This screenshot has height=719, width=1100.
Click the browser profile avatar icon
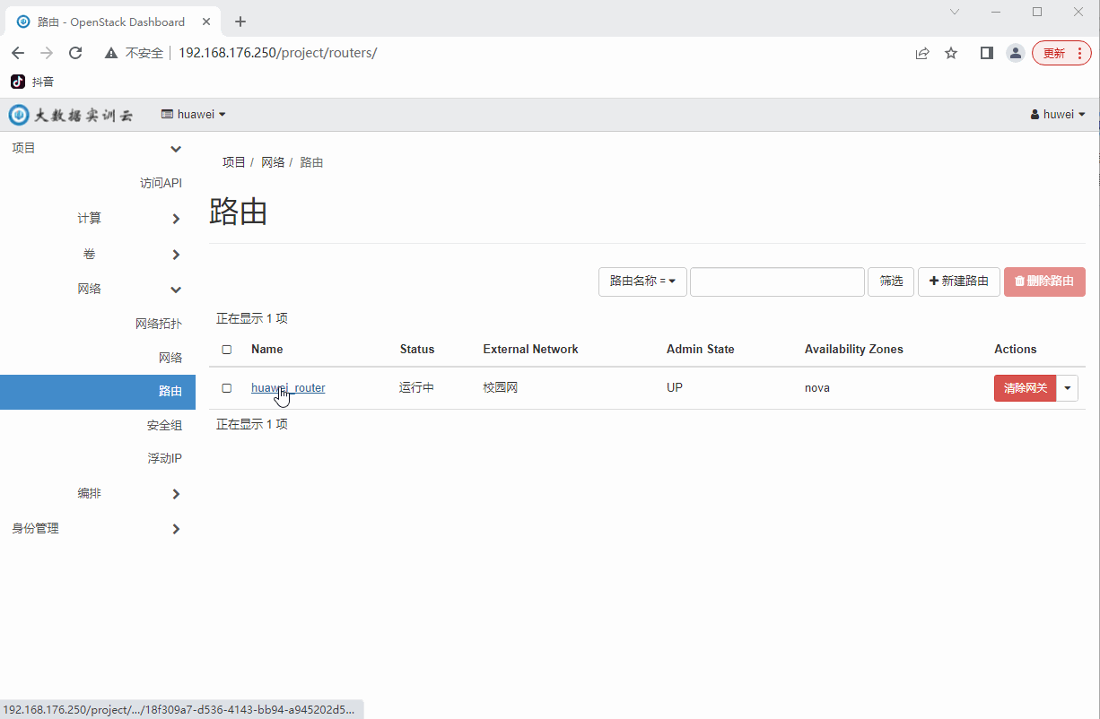pos(1015,53)
